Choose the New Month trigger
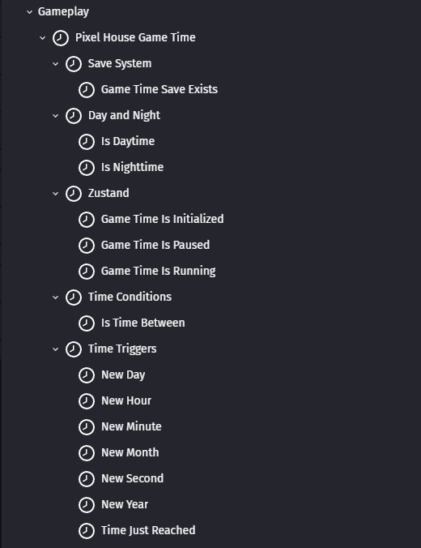Image resolution: width=421 pixels, height=548 pixels. [130, 452]
